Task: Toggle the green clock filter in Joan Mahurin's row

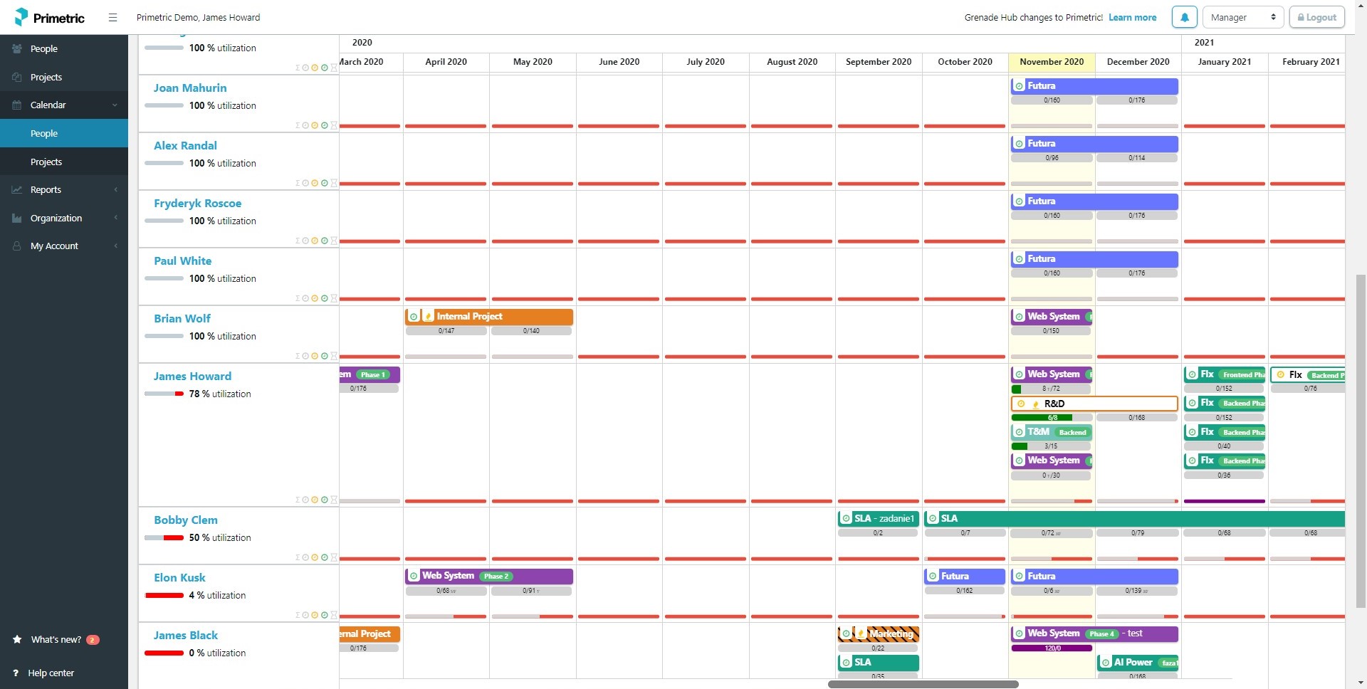Action: 325,126
